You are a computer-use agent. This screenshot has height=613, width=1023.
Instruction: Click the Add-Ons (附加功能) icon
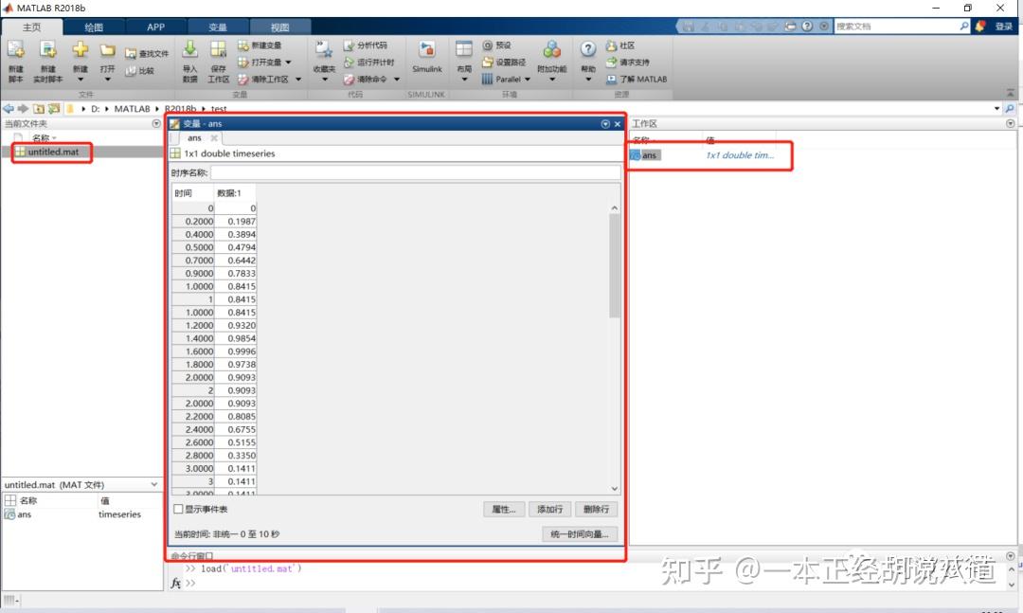[552, 49]
